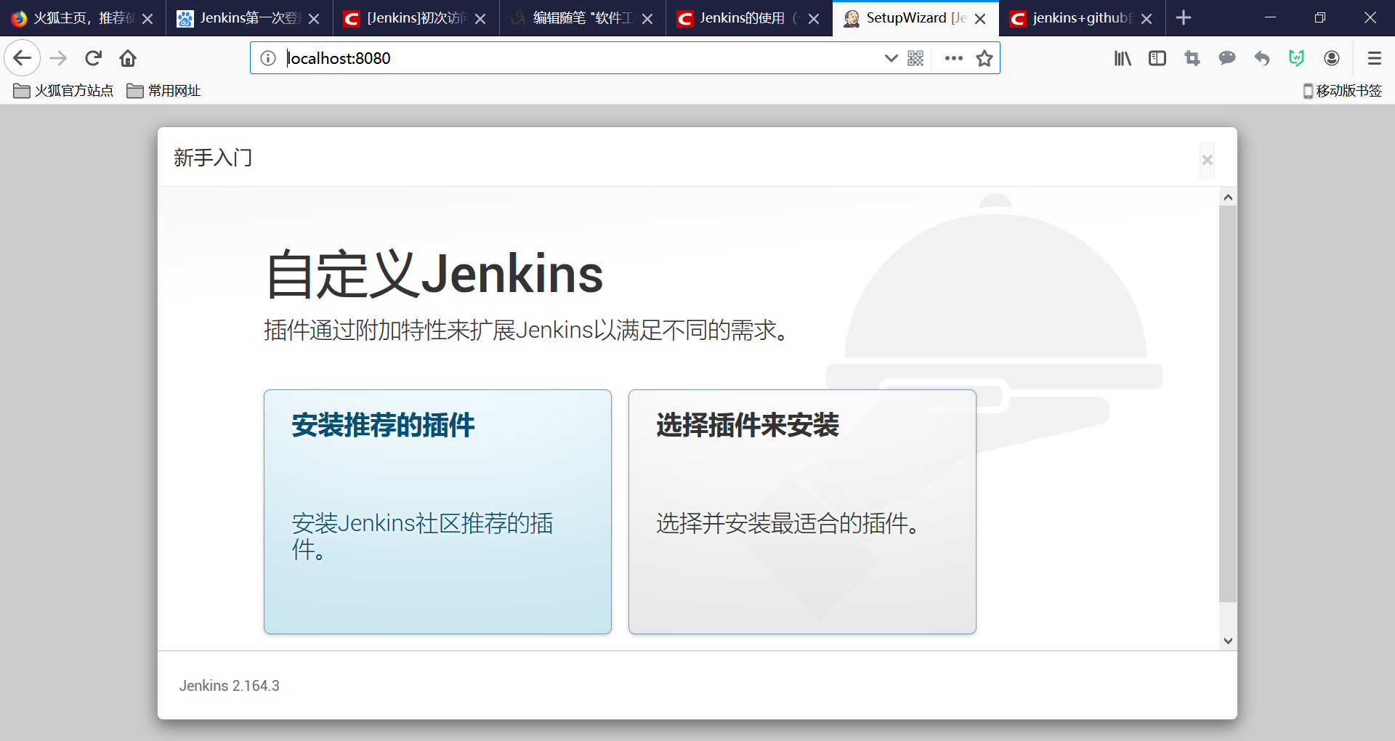Open the Firefox home page
Viewport: 1395px width, 741px height.
point(128,58)
